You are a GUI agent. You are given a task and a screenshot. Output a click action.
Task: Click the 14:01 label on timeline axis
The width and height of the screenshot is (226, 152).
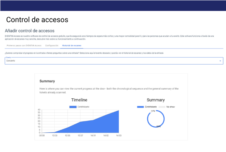click(x=93, y=136)
